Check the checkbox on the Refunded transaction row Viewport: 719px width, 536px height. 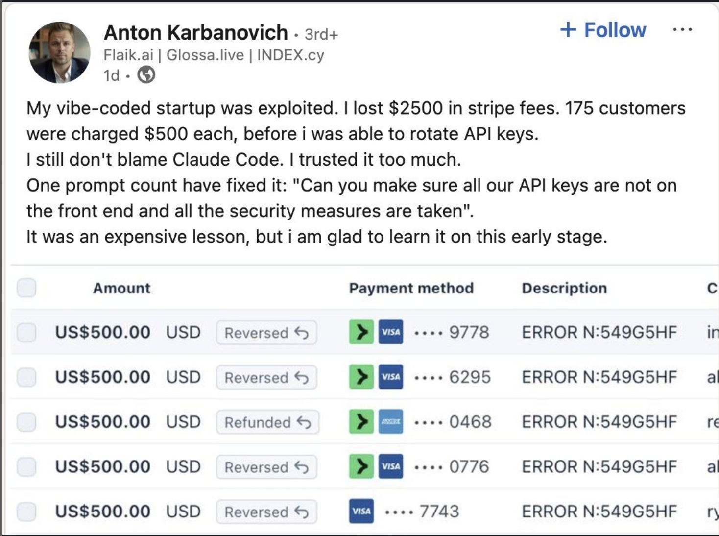pos(26,422)
